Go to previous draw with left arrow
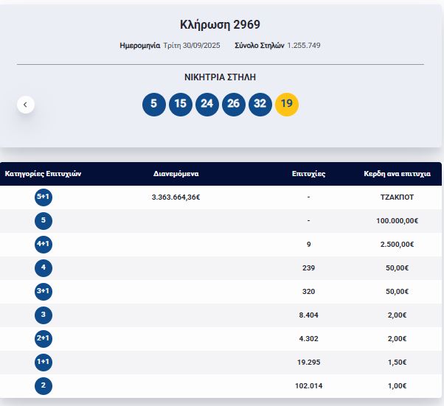This screenshot has height=406, width=444. click(26, 105)
